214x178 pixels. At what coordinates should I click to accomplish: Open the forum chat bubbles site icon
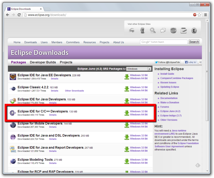[163, 30]
